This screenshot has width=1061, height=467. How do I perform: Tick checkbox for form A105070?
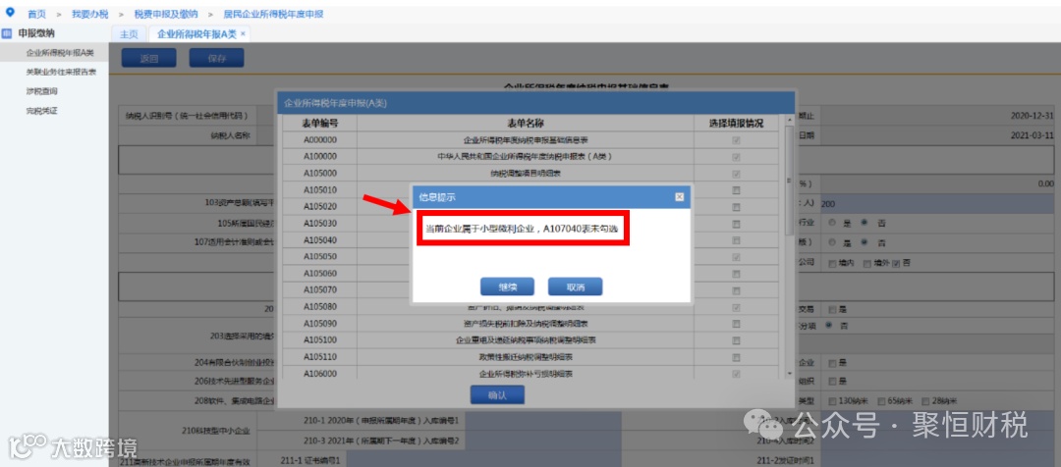click(736, 290)
